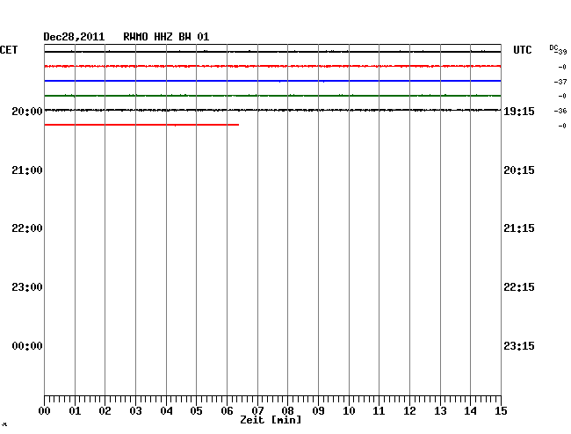The width and height of the screenshot is (571, 434).
Task: Select minute label 09 on the x-axis
Action: coord(318,411)
